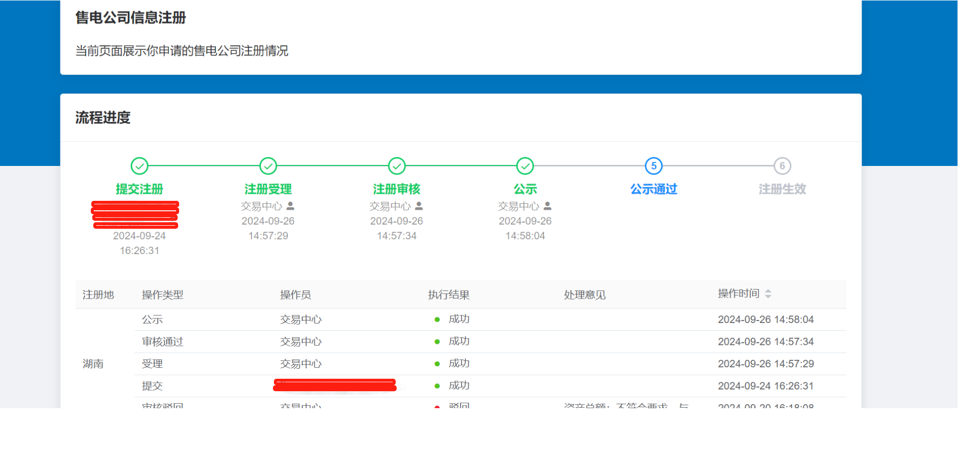This screenshot has width=958, height=452.
Task: Click the 当前页面展示你申请的售电公司注册情况 description
Action: coord(182,51)
